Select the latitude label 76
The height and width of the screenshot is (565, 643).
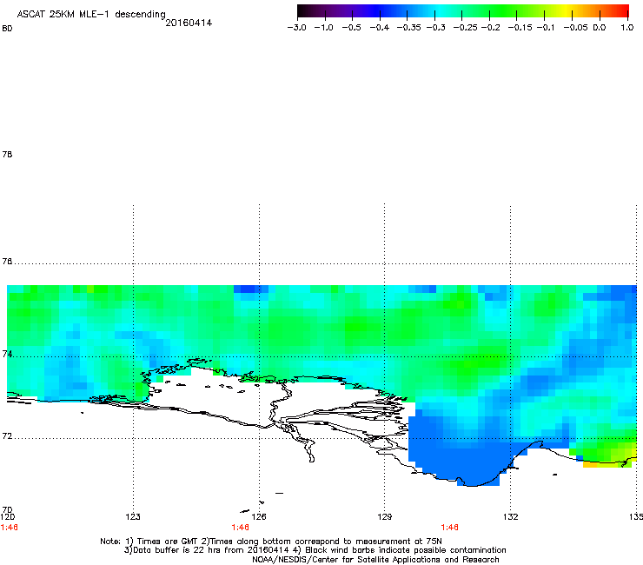coord(7,262)
